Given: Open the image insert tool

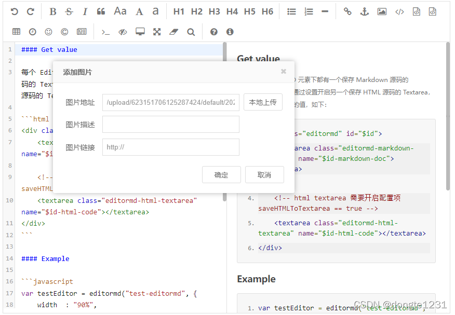Looking at the screenshot, I should (382, 11).
